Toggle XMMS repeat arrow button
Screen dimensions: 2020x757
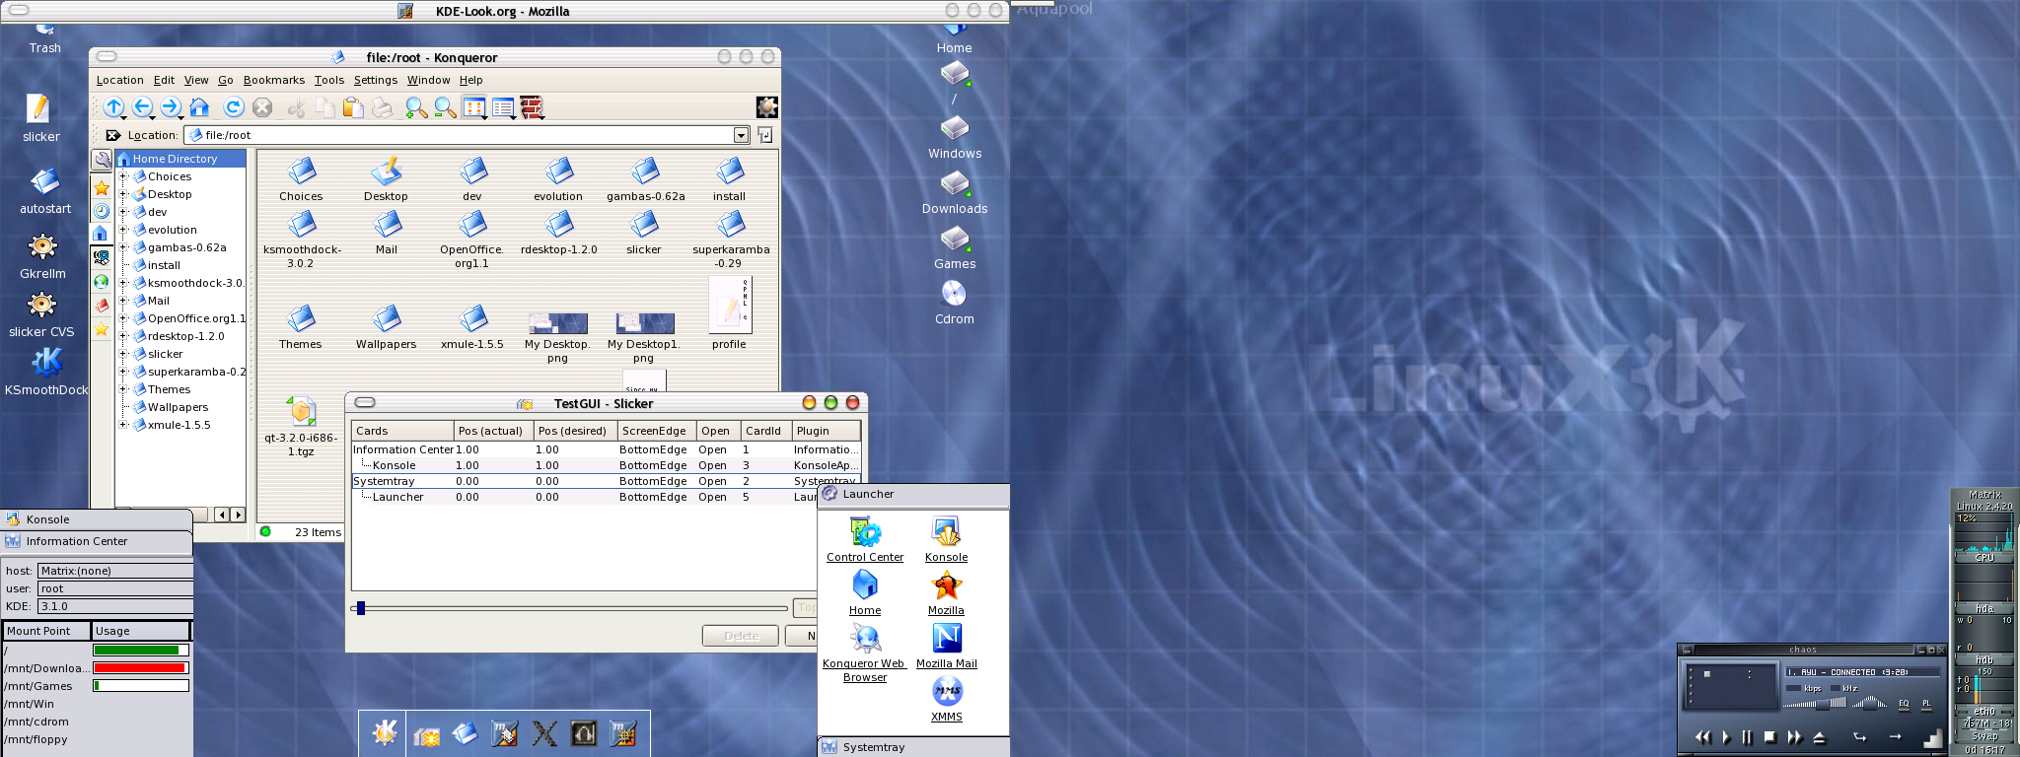coord(1895,736)
